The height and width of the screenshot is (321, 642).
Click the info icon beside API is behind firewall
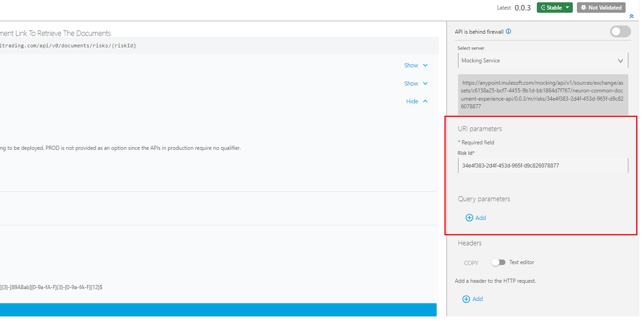[509, 32]
